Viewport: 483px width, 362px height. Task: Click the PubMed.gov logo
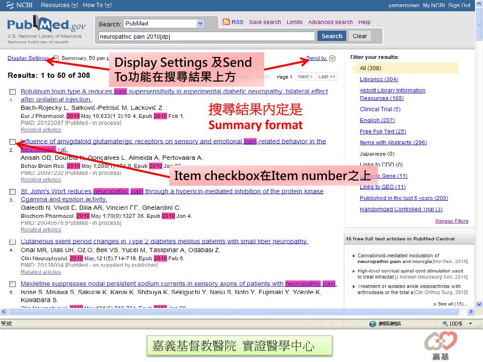point(46,24)
